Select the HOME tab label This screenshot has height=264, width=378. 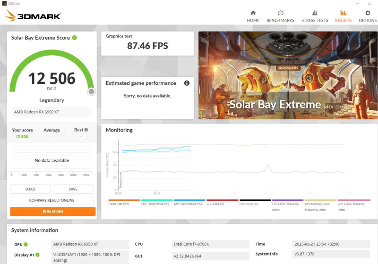253,20
